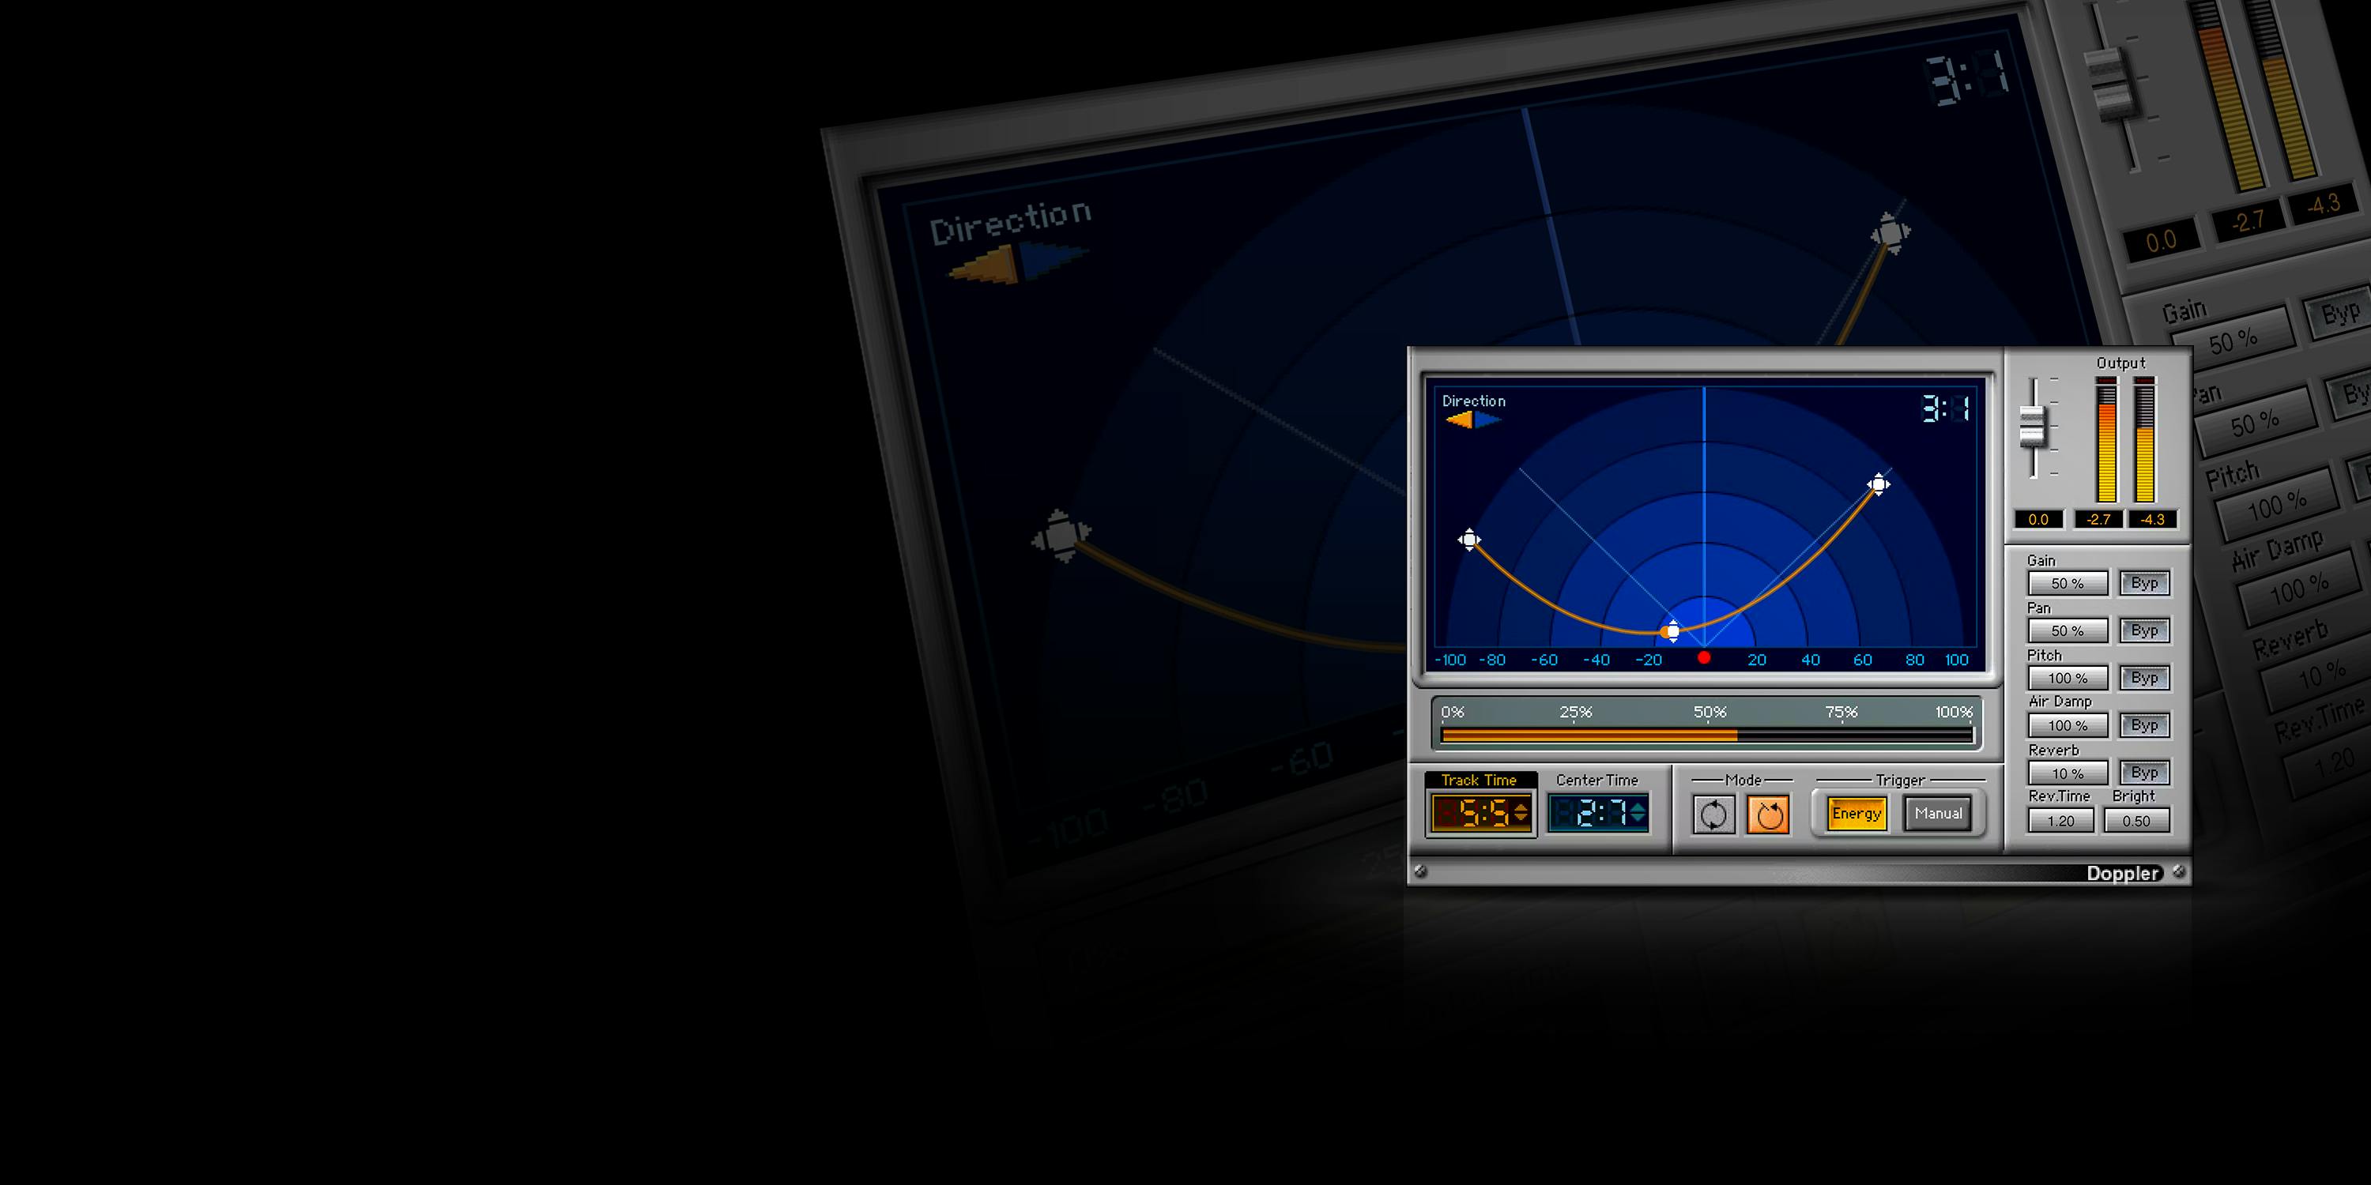Toggle the Pitch Byp button
Image resolution: width=2371 pixels, height=1185 pixels.
2143,678
